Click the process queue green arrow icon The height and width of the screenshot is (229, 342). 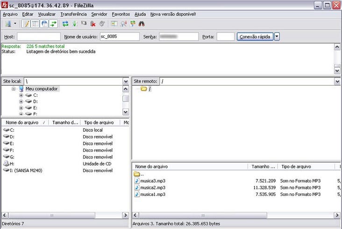(75, 23)
